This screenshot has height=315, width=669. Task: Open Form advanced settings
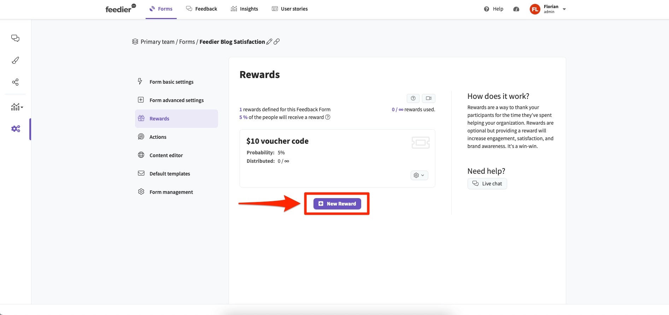pyautogui.click(x=176, y=100)
